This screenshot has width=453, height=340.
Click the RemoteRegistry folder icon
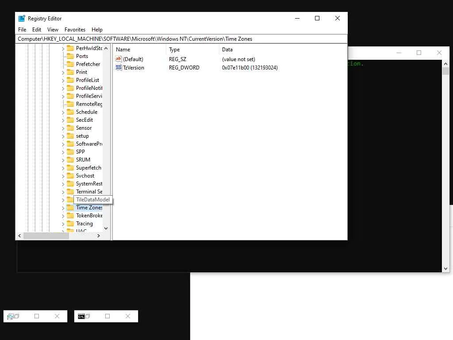70,104
